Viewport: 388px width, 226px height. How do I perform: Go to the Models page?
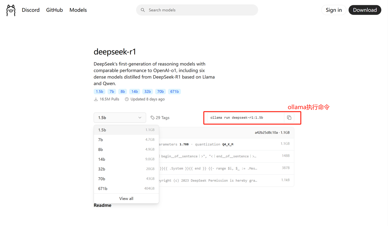click(x=78, y=10)
